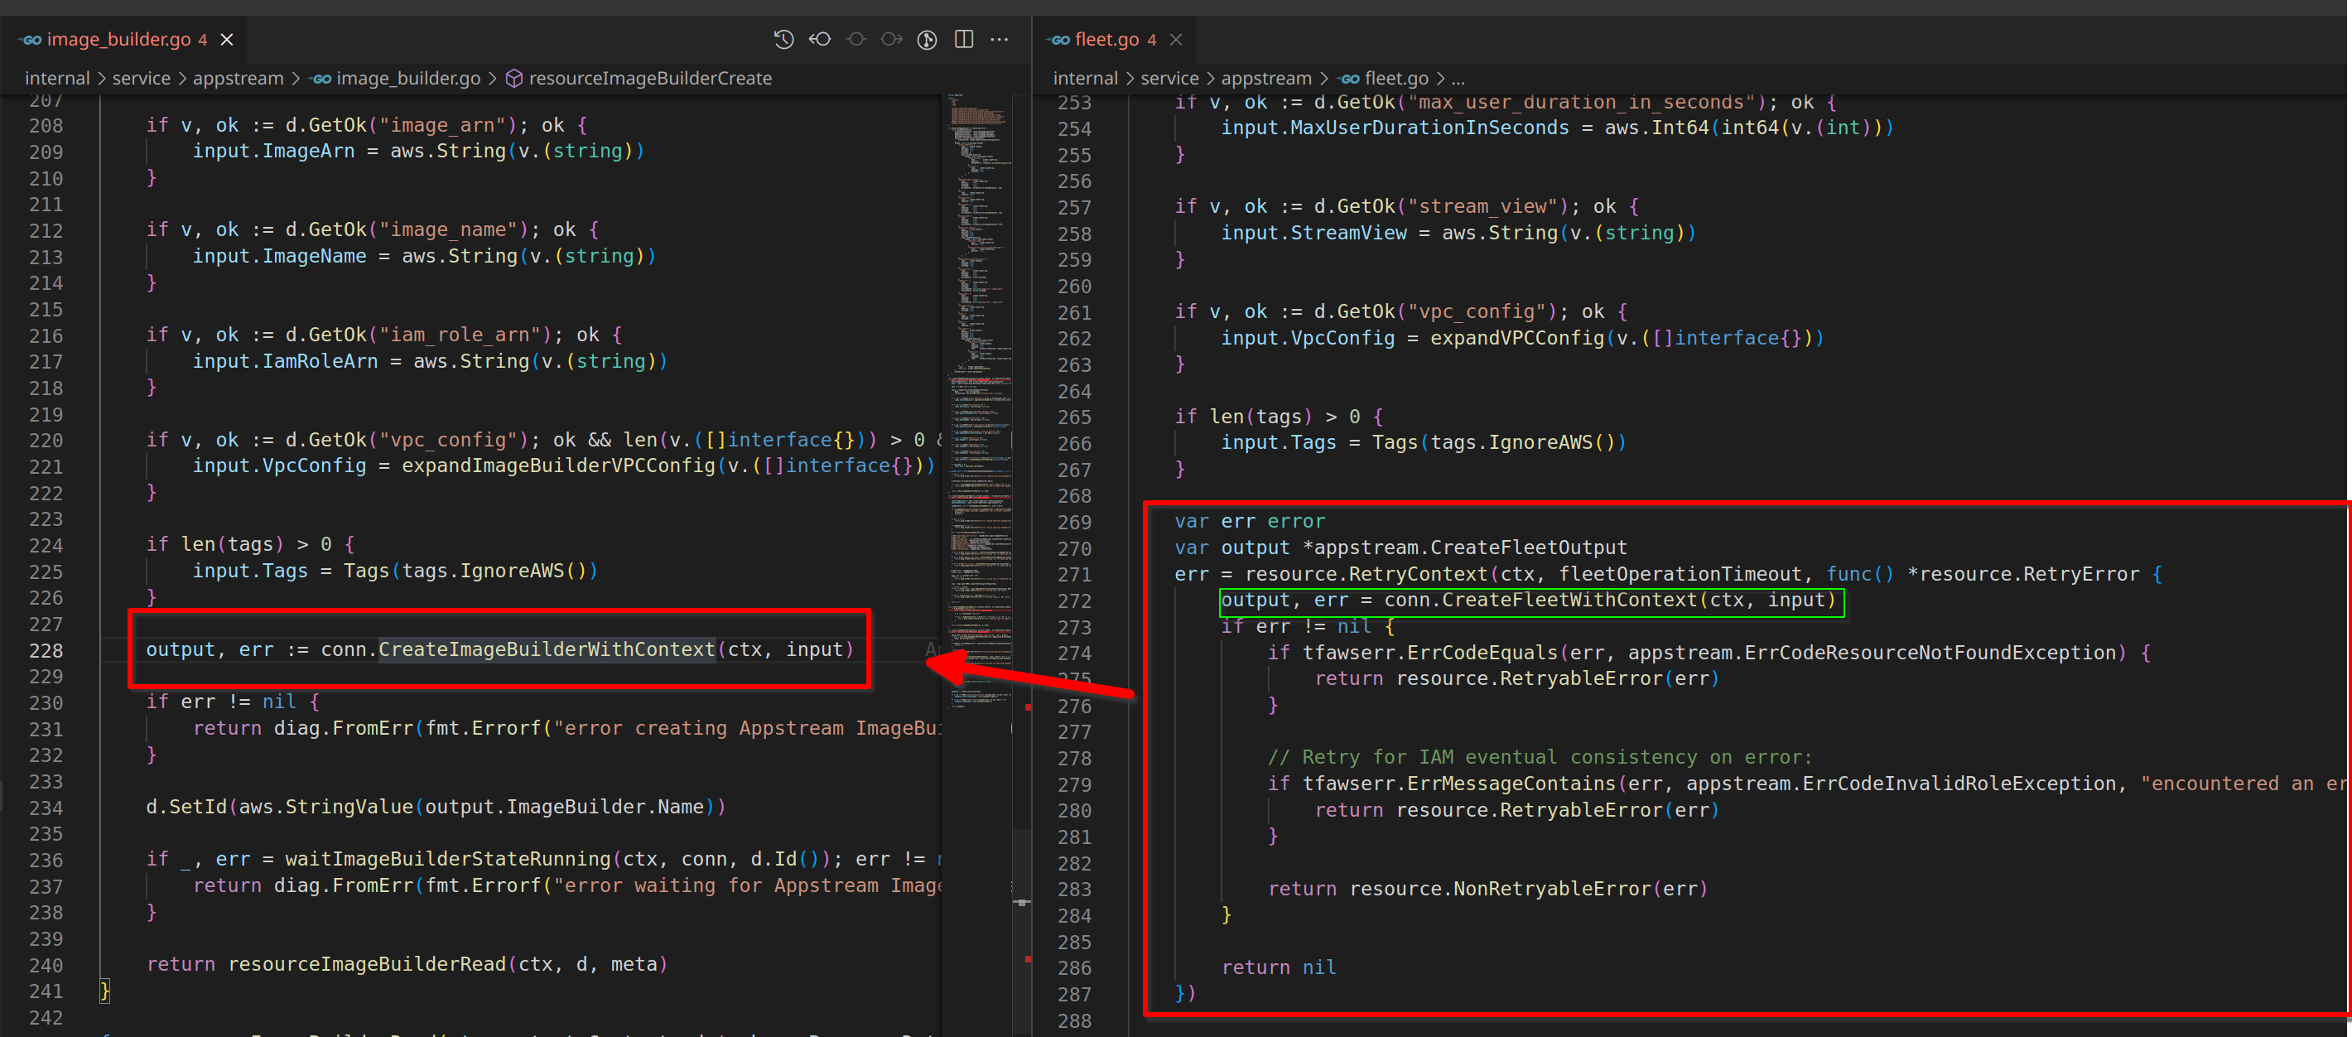This screenshot has width=2352, height=1037.
Task: Close the fleet.go tab
Action: click(1176, 39)
